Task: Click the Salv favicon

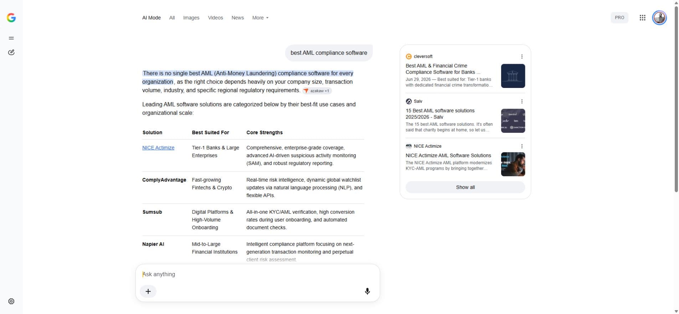Action: pyautogui.click(x=408, y=101)
